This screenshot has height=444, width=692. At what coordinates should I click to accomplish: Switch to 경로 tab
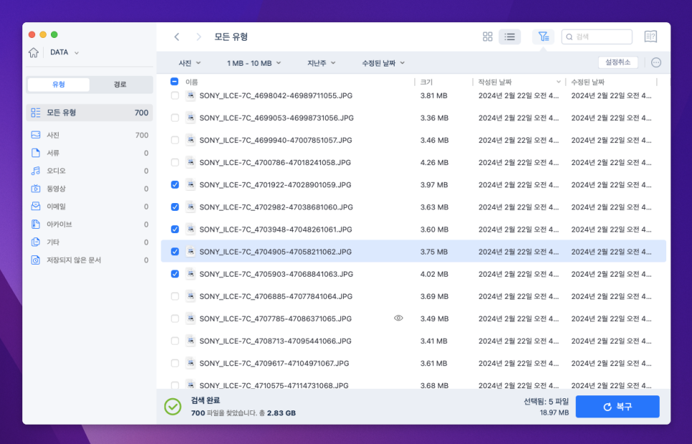(120, 84)
